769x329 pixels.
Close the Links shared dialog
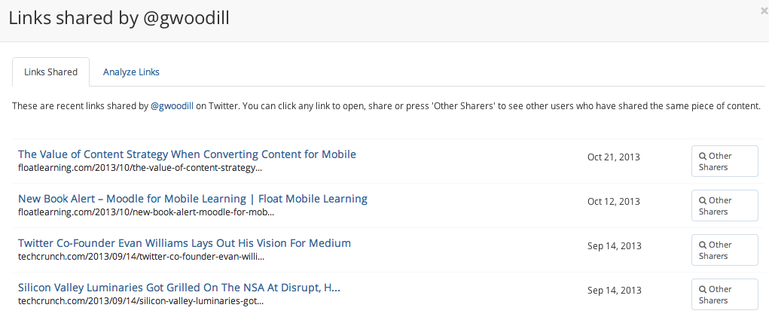click(x=764, y=11)
